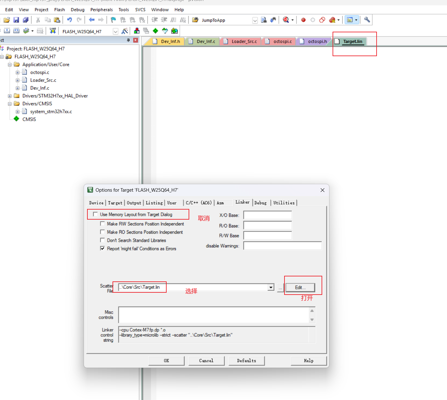Screen dimensions: 447x400
Task: Open the JumpToApp find combo dropdown
Action: 255,20
